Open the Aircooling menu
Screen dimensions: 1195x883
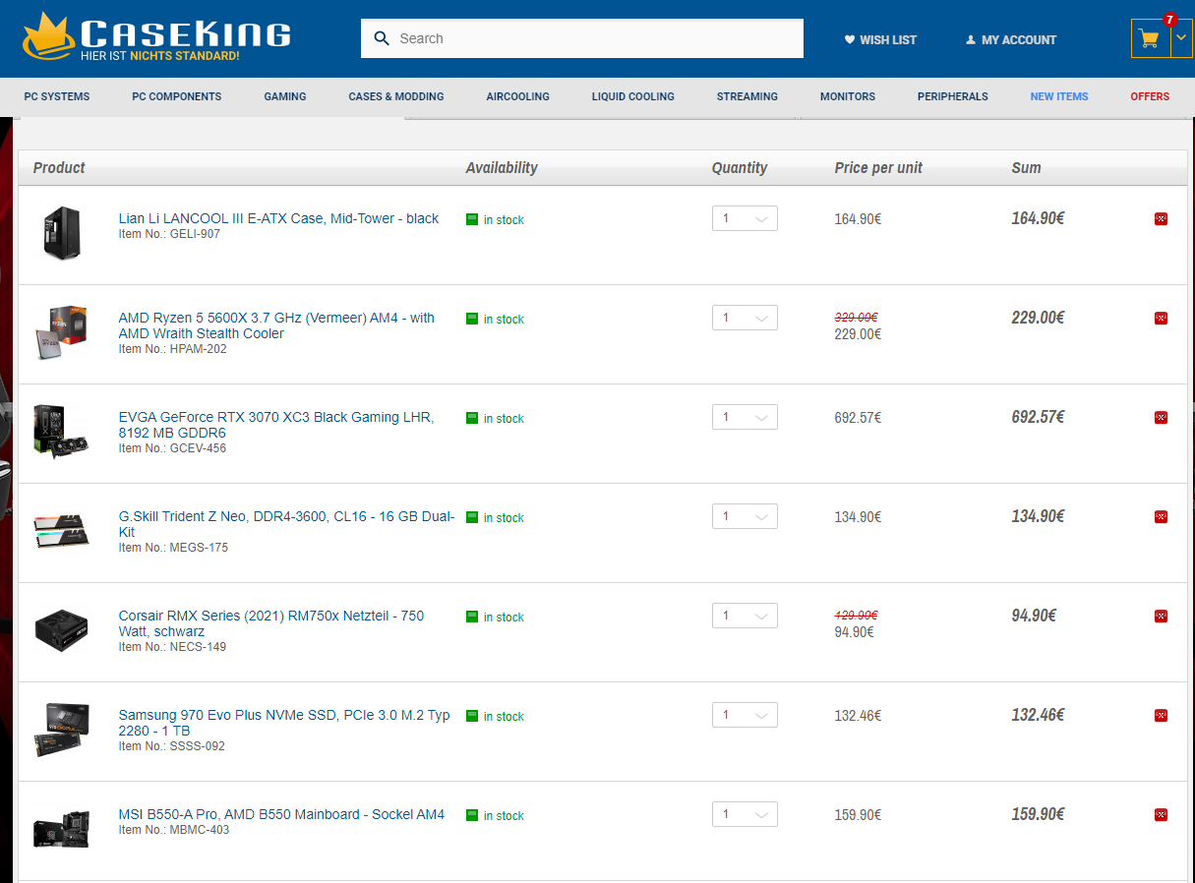[517, 96]
